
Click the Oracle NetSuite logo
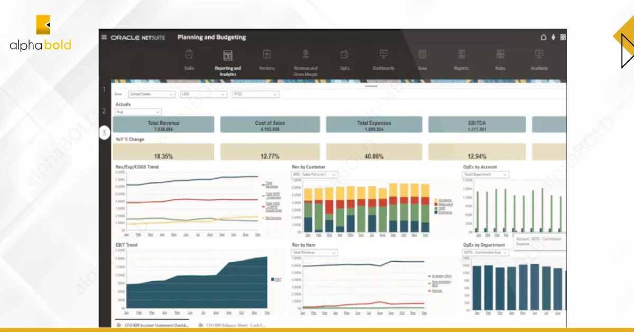tap(137, 38)
